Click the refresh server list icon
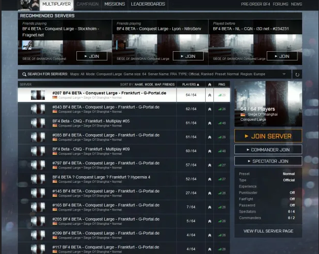319x254 pixels. pos(297,74)
